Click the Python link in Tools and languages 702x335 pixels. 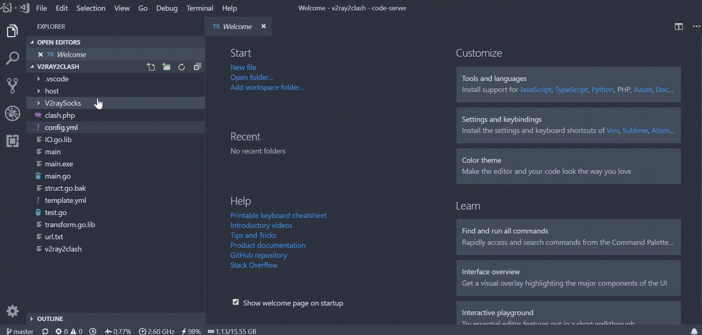[x=602, y=89]
